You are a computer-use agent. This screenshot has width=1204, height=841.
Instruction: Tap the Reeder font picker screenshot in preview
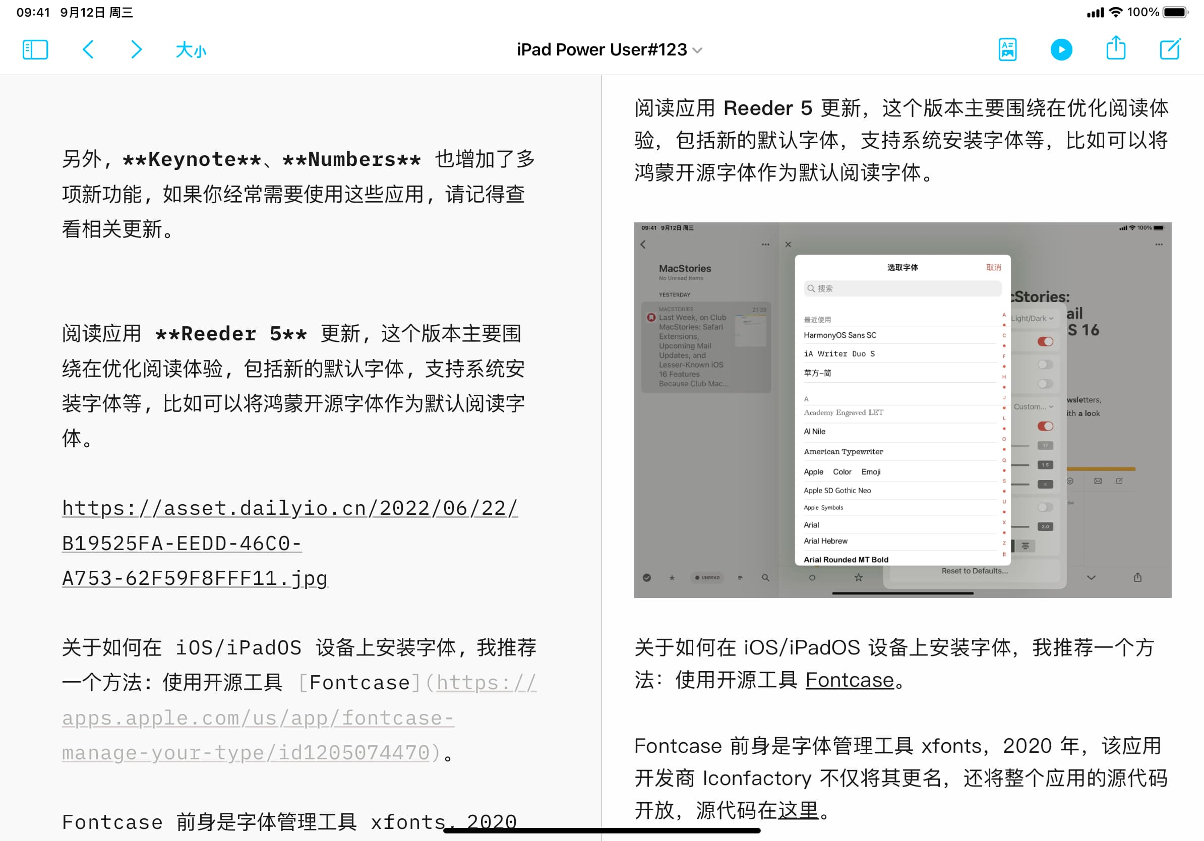pos(902,410)
